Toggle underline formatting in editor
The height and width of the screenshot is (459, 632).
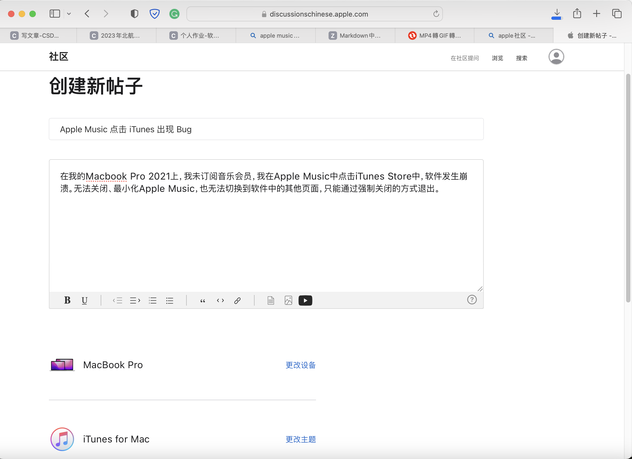click(x=84, y=300)
